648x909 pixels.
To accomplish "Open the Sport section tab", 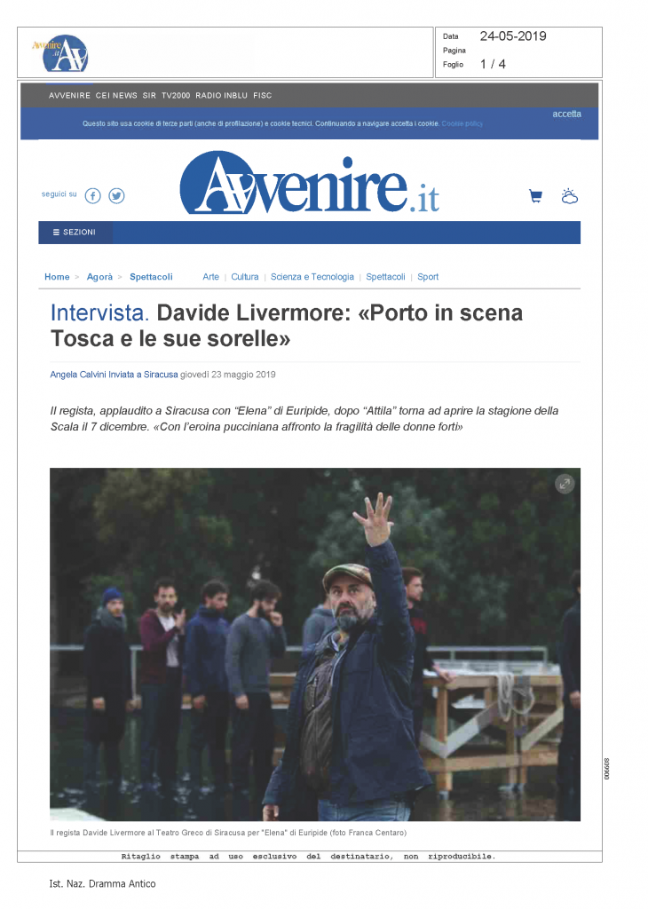I will click(428, 277).
